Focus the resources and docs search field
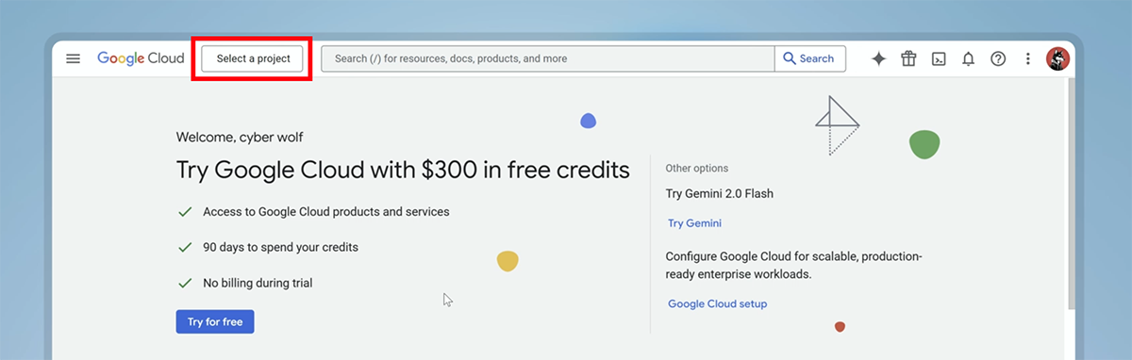Screen dimensions: 1132x360 tap(548, 58)
